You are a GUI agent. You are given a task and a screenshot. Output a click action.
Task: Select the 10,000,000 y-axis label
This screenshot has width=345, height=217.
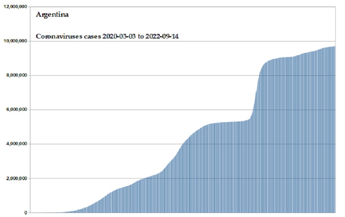(x=15, y=41)
